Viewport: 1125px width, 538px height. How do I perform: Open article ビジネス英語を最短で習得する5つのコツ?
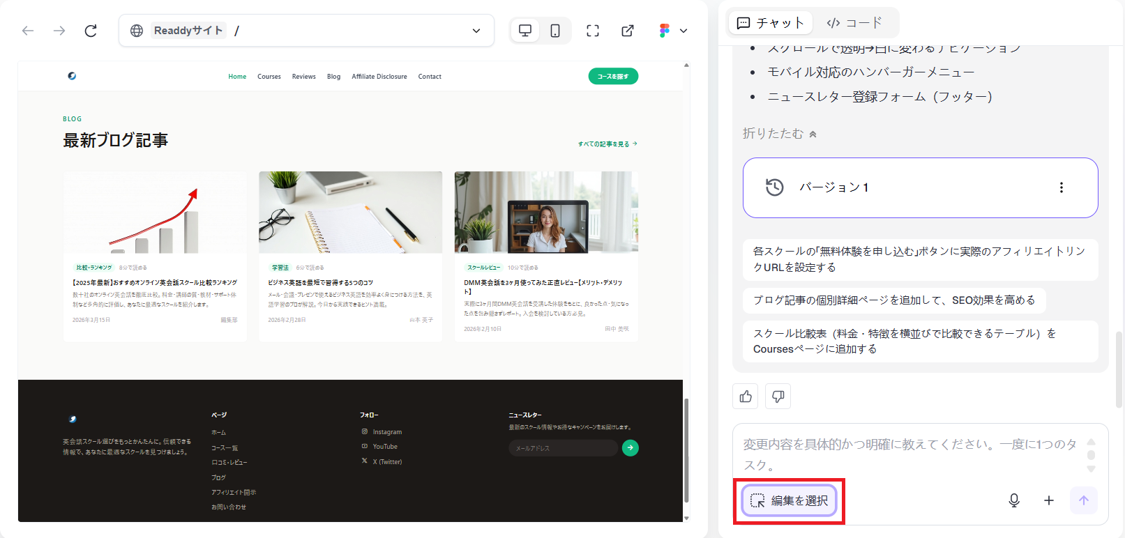(321, 283)
